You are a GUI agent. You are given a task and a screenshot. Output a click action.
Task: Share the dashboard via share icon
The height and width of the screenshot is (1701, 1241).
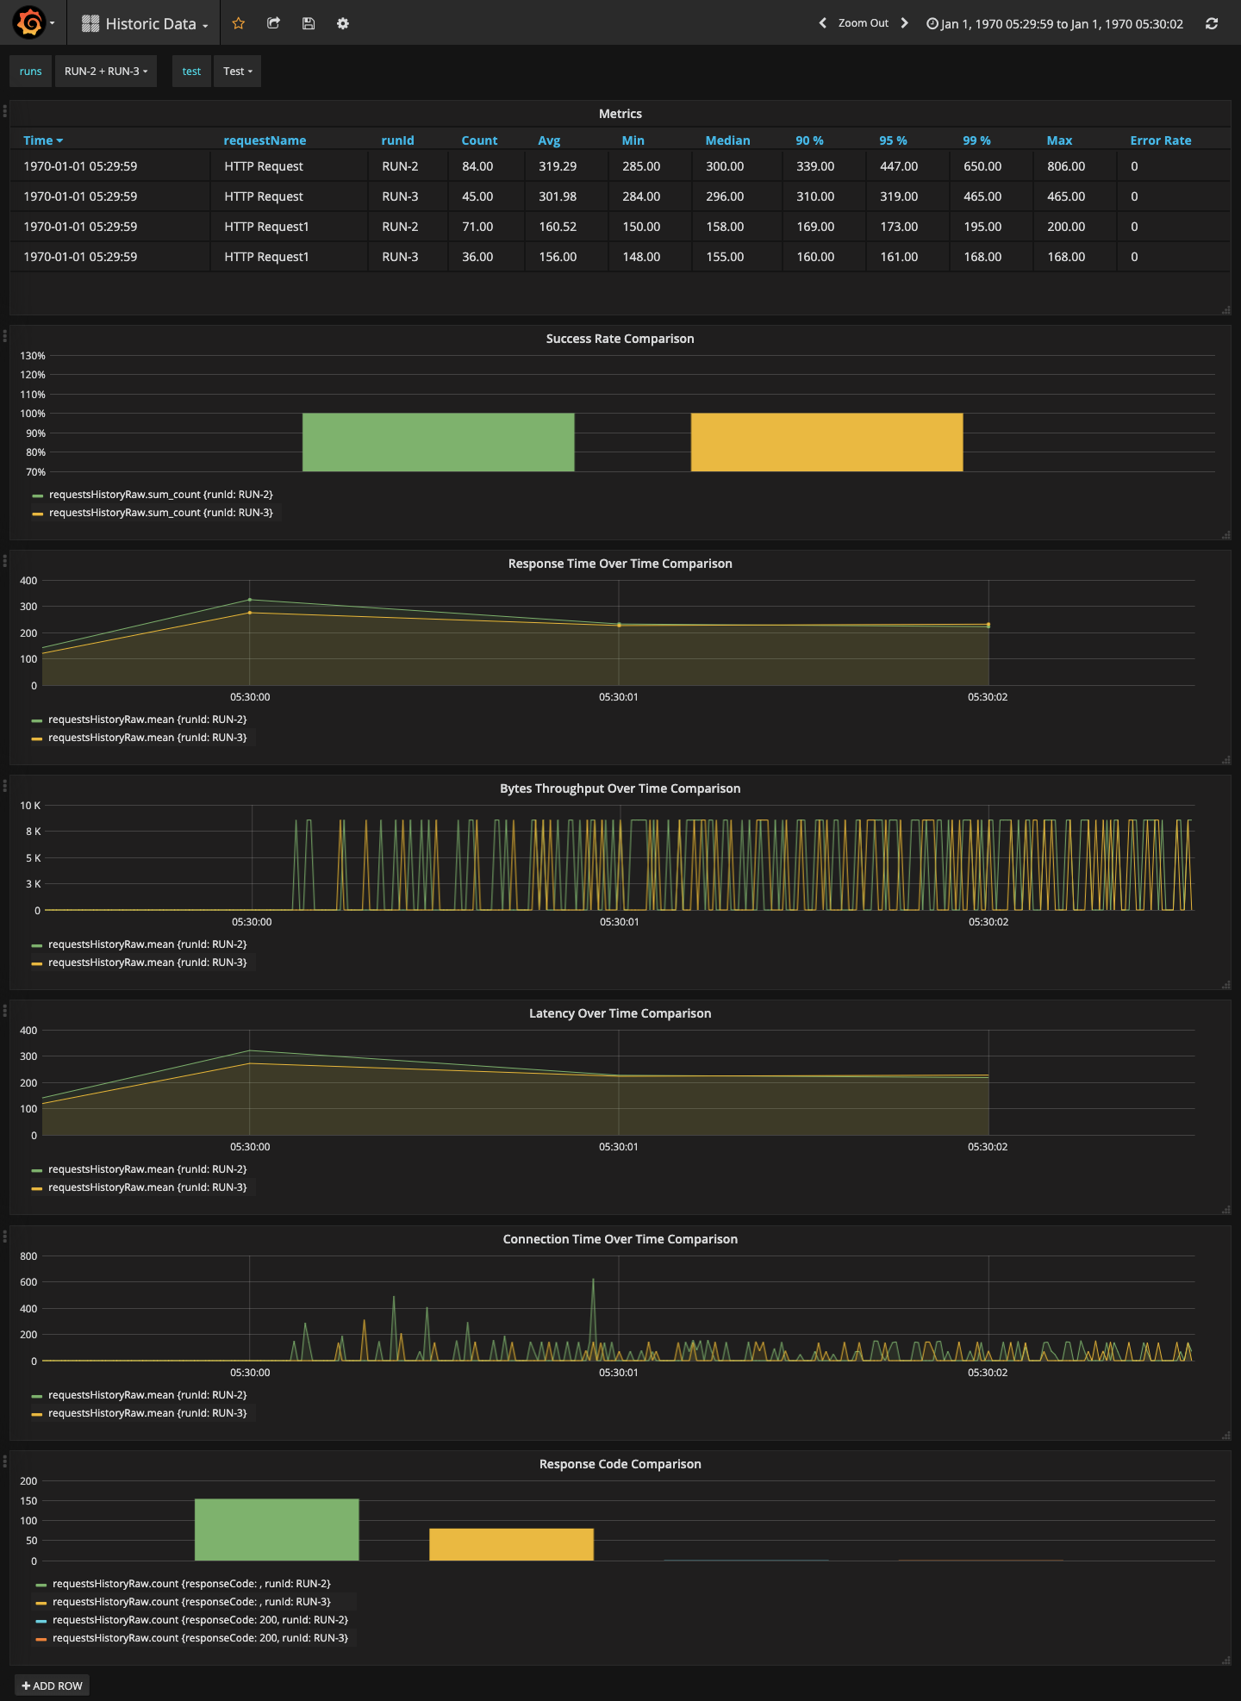[274, 23]
